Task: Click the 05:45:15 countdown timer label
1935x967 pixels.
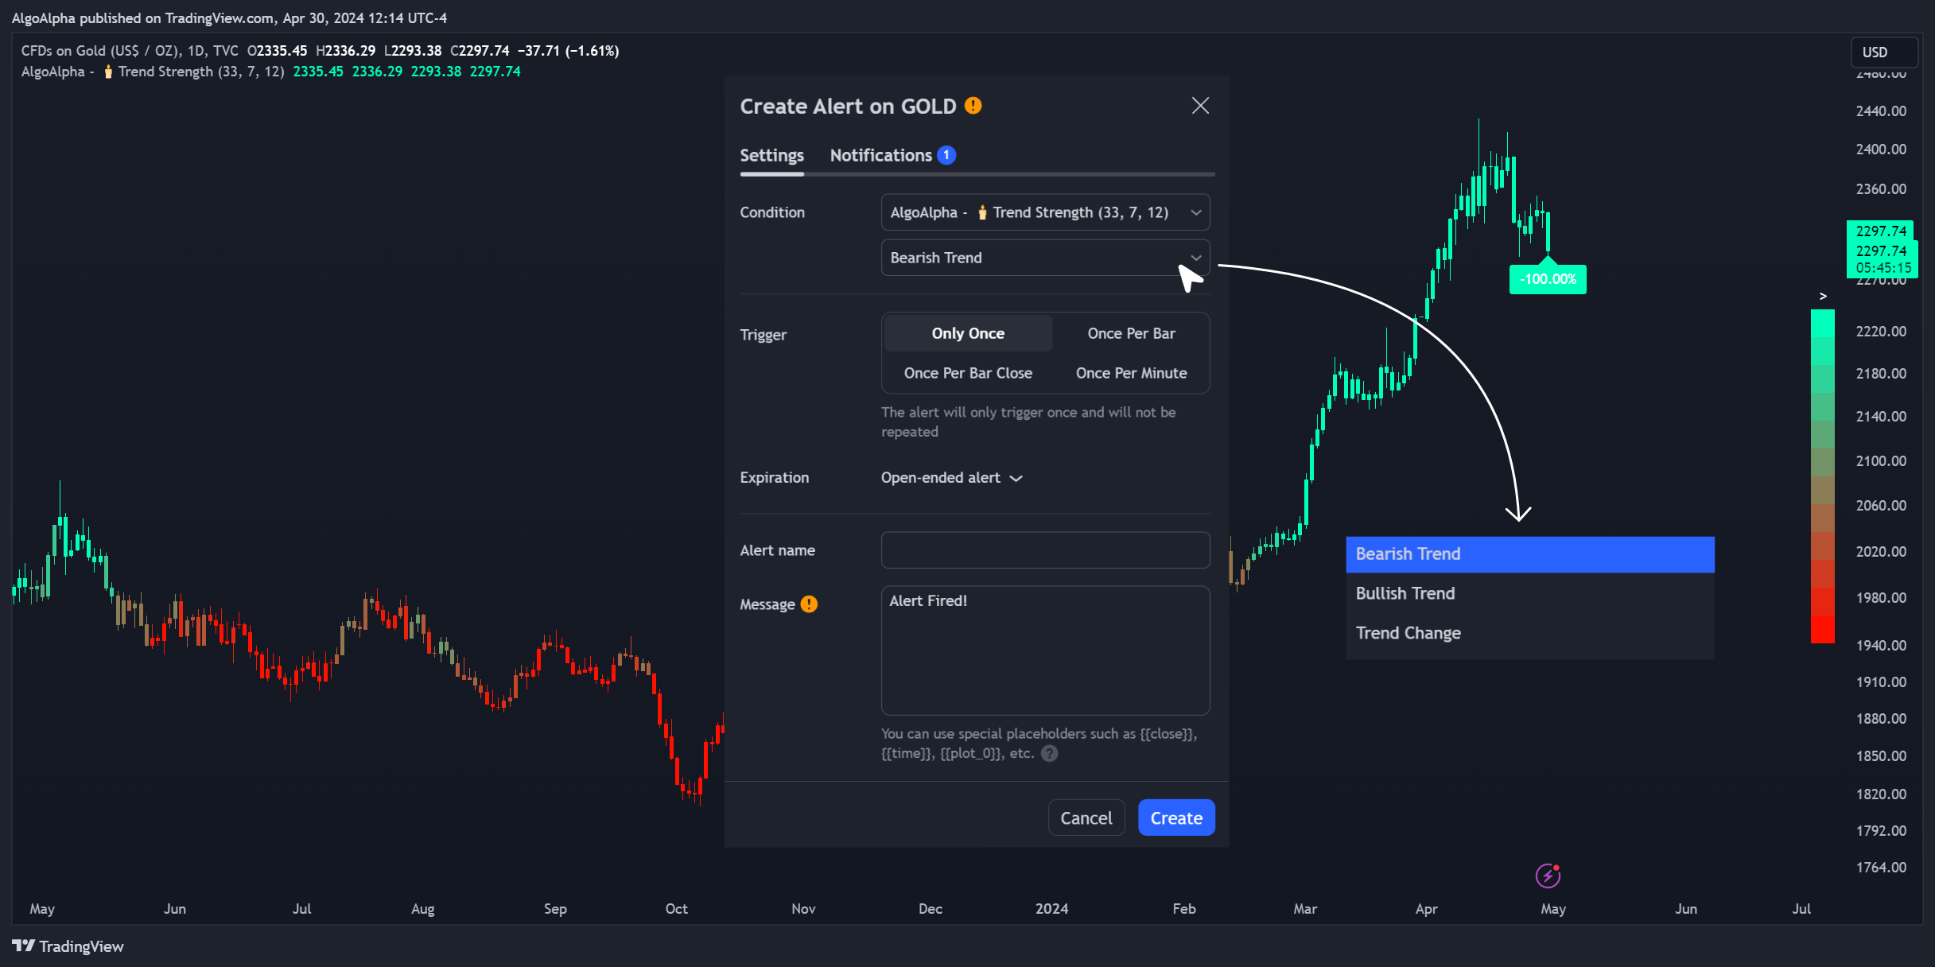Action: (x=1883, y=269)
